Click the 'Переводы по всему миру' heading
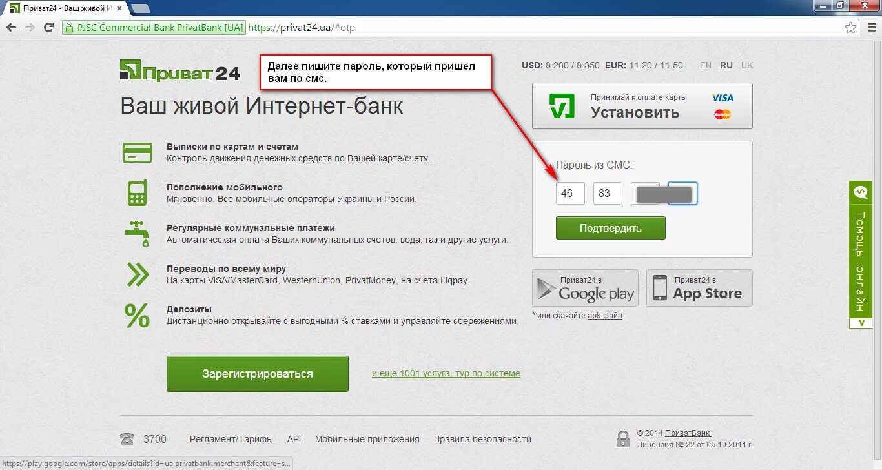 pos(226,269)
